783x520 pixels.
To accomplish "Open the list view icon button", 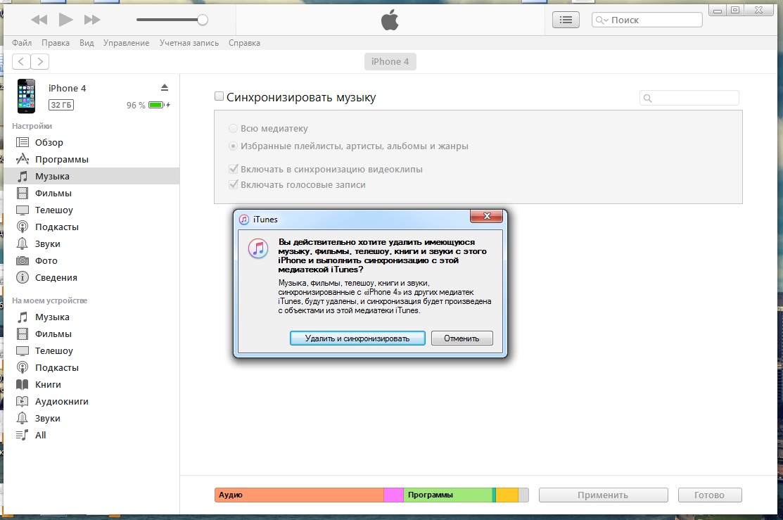I will tap(566, 20).
